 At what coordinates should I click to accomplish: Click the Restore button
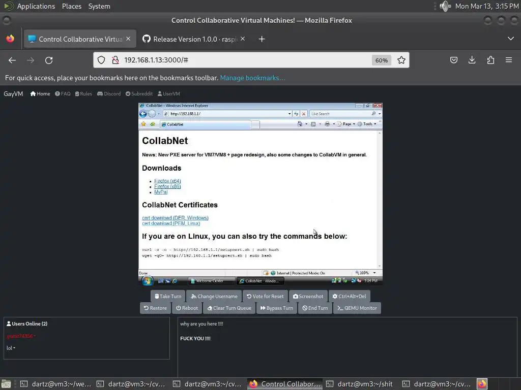click(x=155, y=308)
